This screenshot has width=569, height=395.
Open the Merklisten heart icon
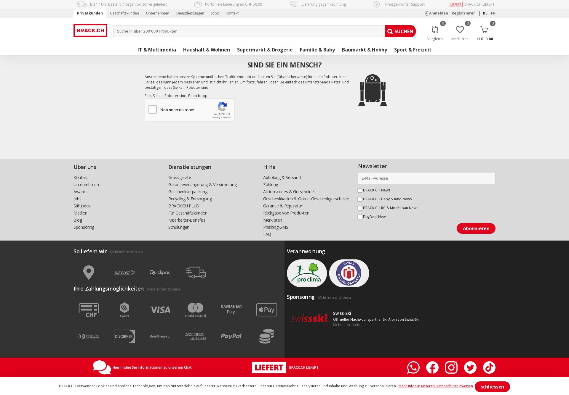(460, 30)
